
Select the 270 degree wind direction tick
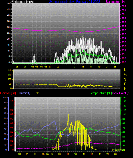9,75
